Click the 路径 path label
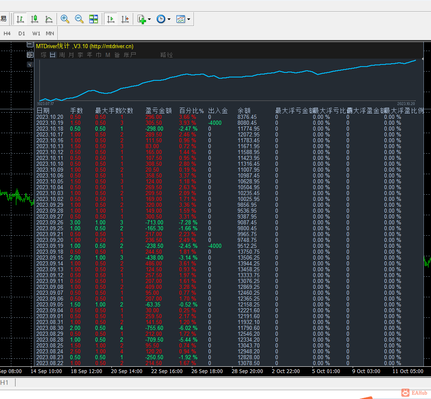 pos(166,55)
